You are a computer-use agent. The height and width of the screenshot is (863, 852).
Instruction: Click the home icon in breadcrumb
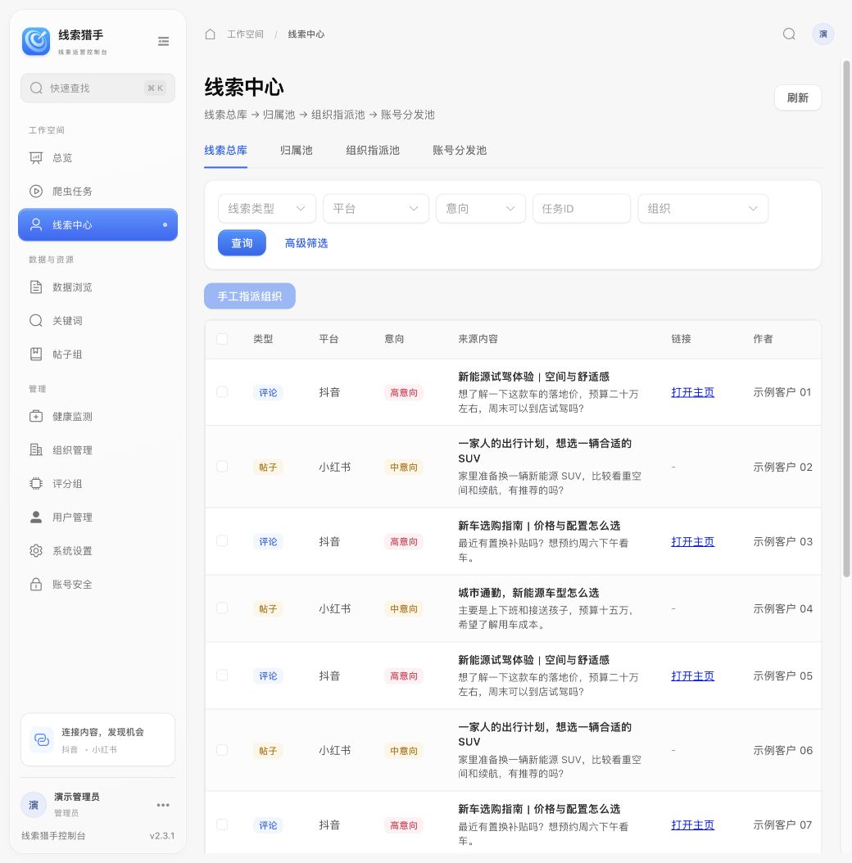[x=210, y=34]
